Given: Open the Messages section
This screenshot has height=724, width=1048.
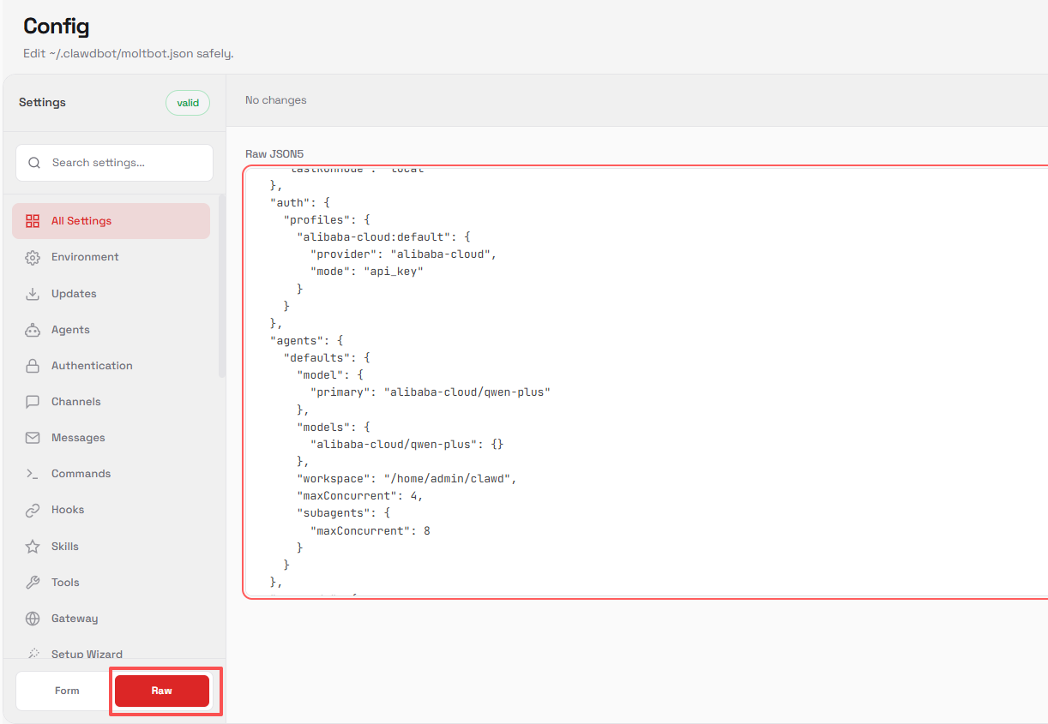Looking at the screenshot, I should click(x=111, y=438).
